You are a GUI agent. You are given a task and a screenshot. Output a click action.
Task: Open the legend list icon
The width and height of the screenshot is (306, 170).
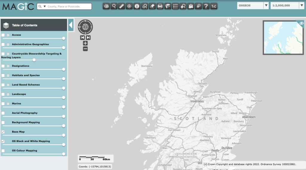click(175, 6)
